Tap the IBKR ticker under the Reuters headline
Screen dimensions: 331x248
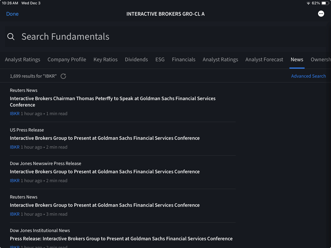tap(14, 114)
